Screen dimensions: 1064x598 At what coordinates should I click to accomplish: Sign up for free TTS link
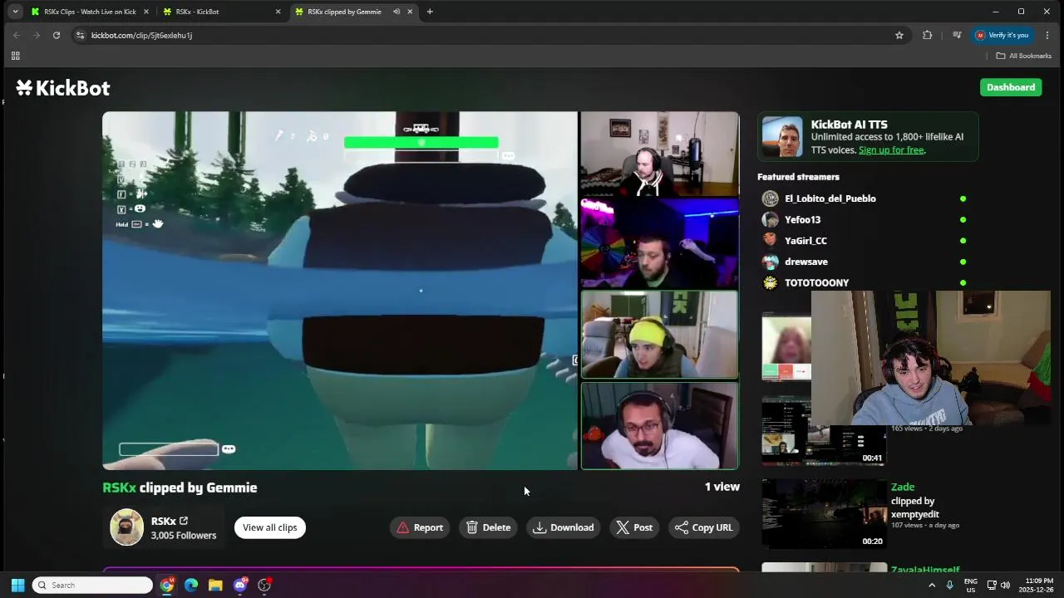(x=891, y=150)
